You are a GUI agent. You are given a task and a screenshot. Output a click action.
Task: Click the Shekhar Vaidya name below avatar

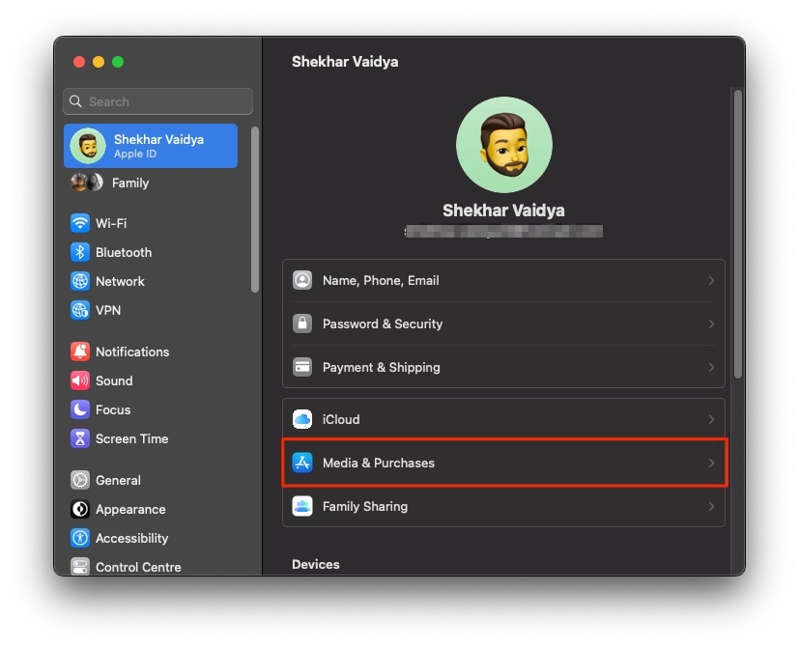[x=503, y=211]
